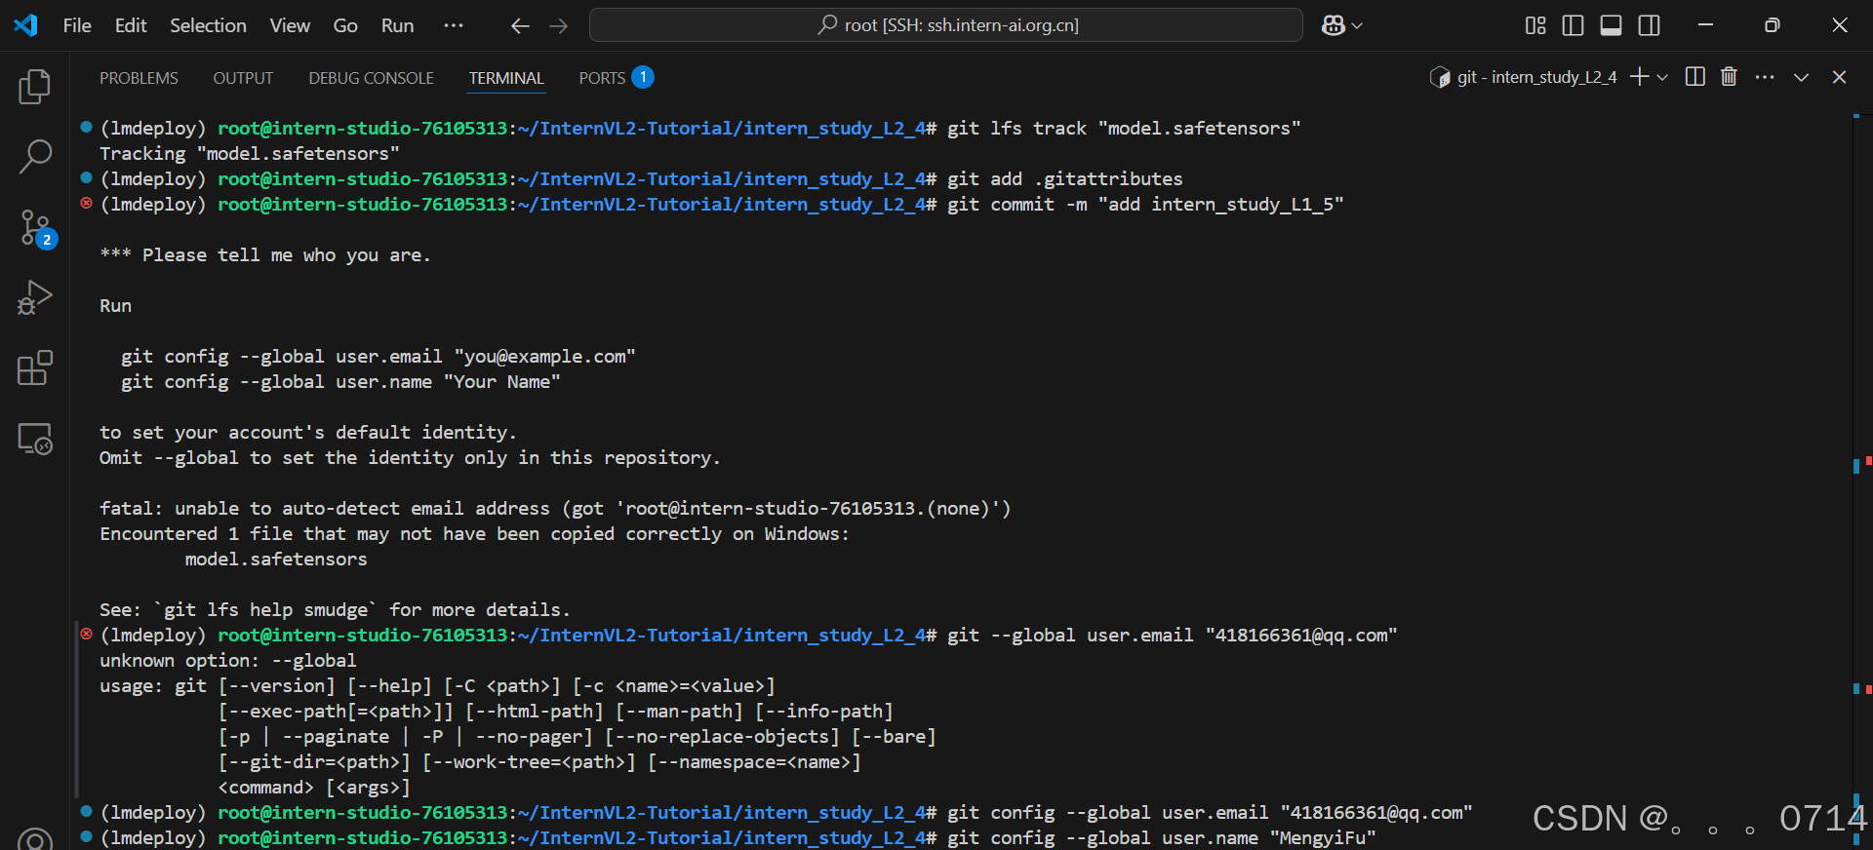Toggle the secondary side bar
The image size is (1873, 850).
[1650, 25]
